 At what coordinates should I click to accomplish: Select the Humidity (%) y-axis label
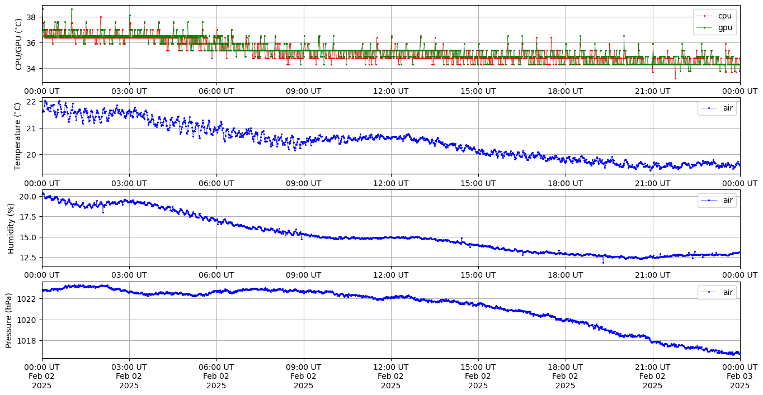(10, 228)
